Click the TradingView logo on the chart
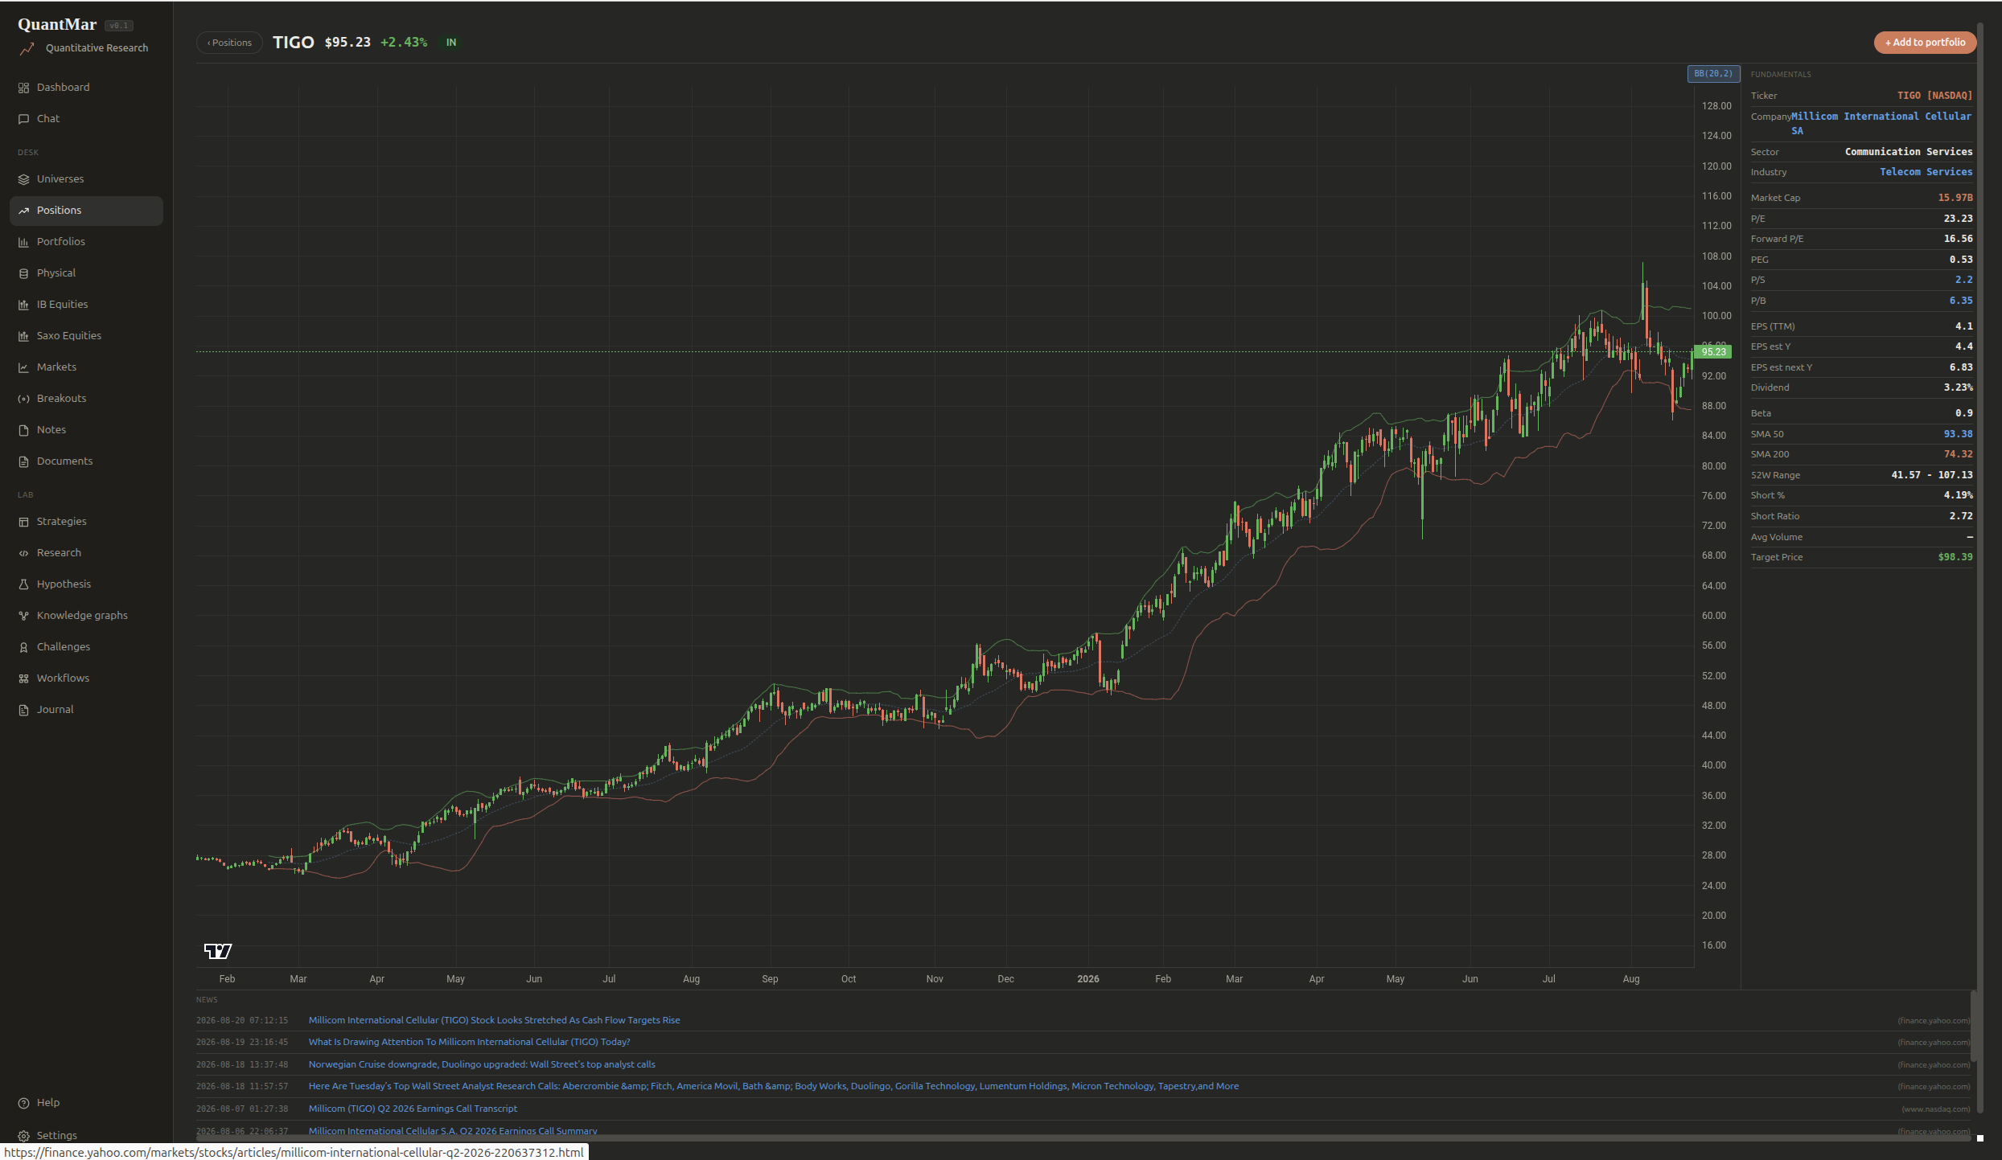 point(217,951)
